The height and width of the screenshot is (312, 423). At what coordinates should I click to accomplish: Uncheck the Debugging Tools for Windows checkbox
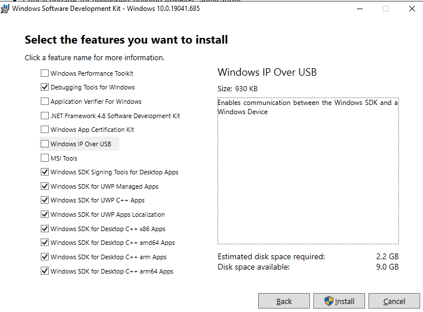(45, 87)
